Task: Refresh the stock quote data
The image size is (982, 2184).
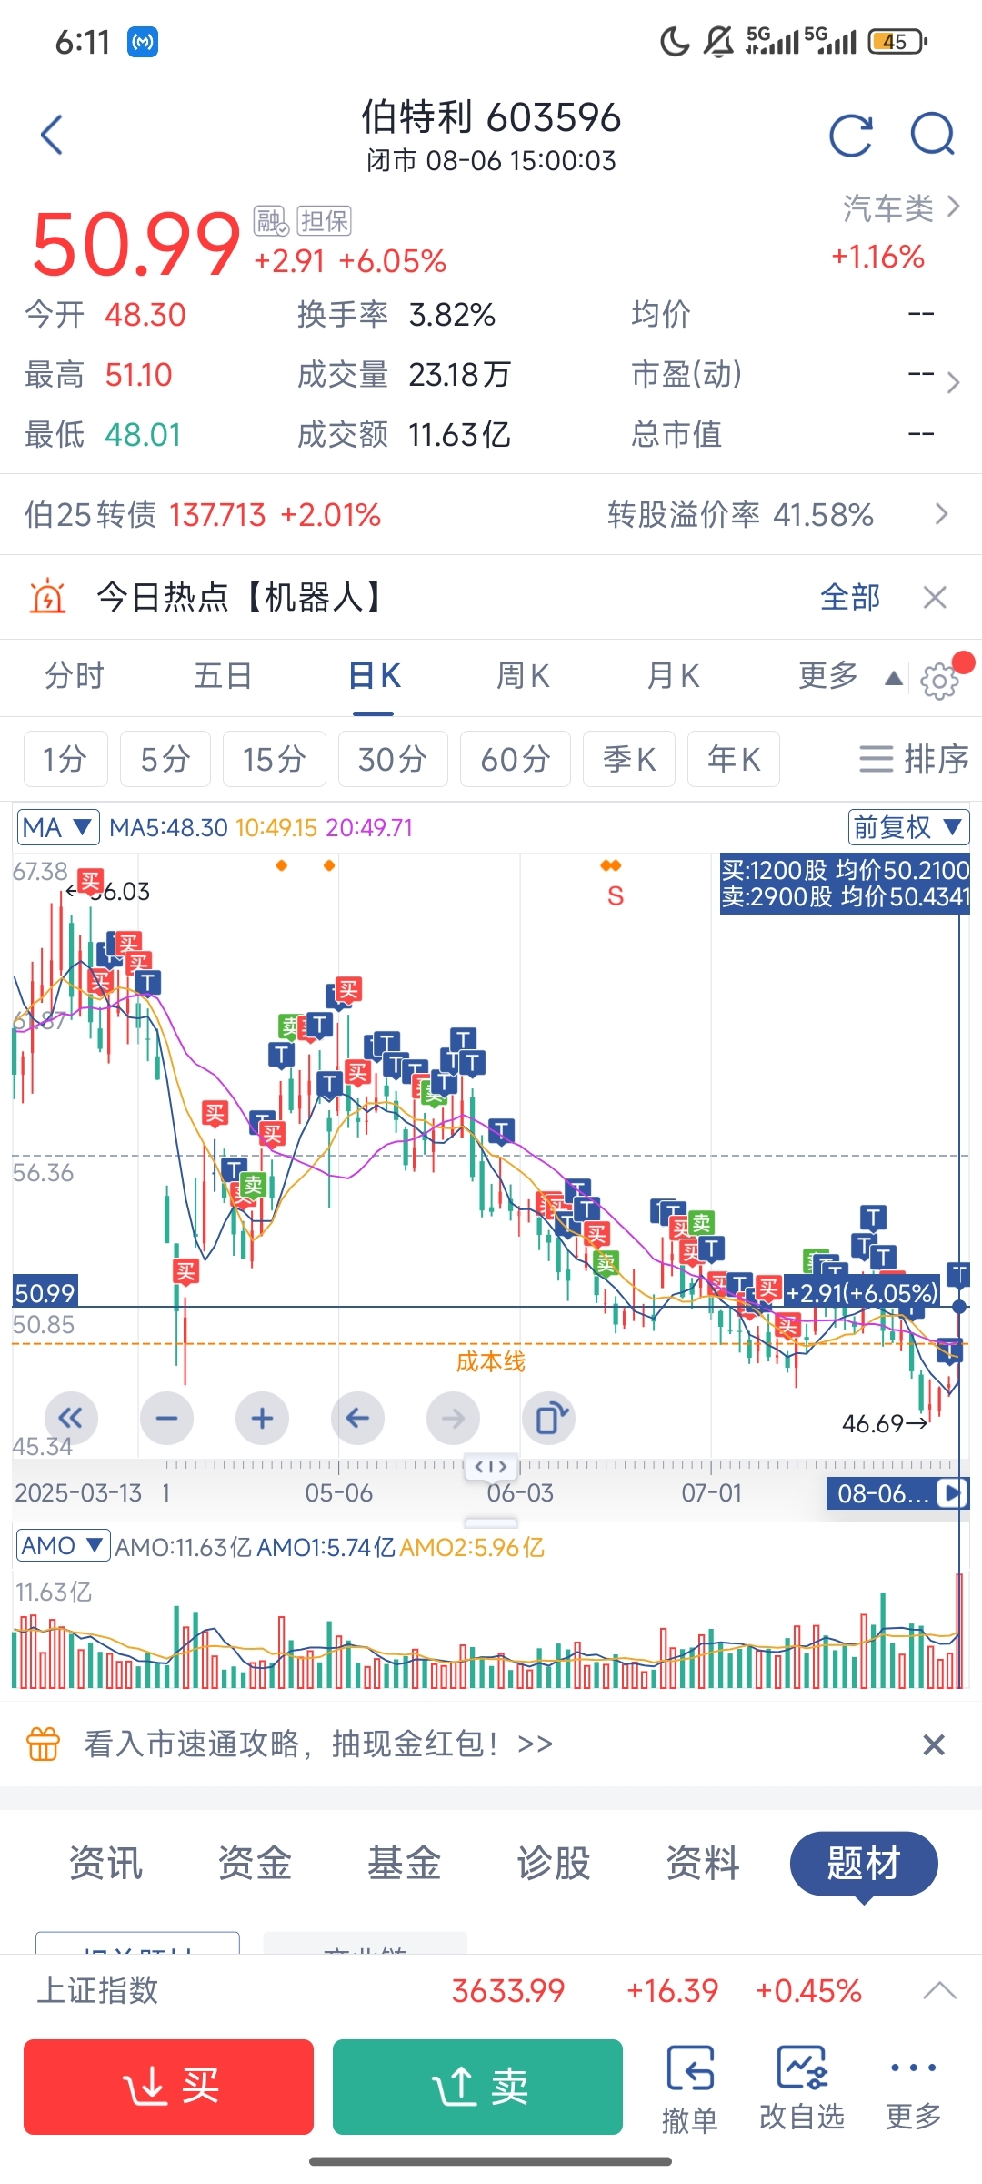Action: click(x=851, y=136)
